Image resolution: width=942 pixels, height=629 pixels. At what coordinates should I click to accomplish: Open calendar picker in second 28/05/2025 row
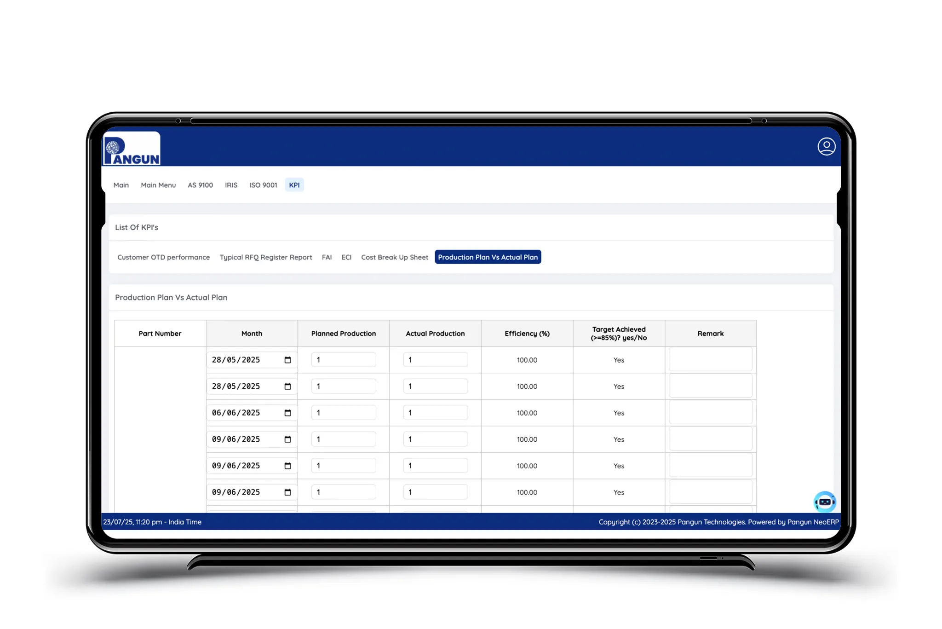point(287,387)
